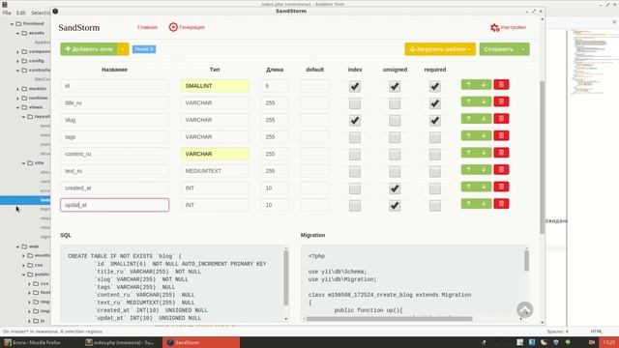Viewport: 619px width, 348px height.
Task: Move content_ru field up
Action: click(x=468, y=153)
